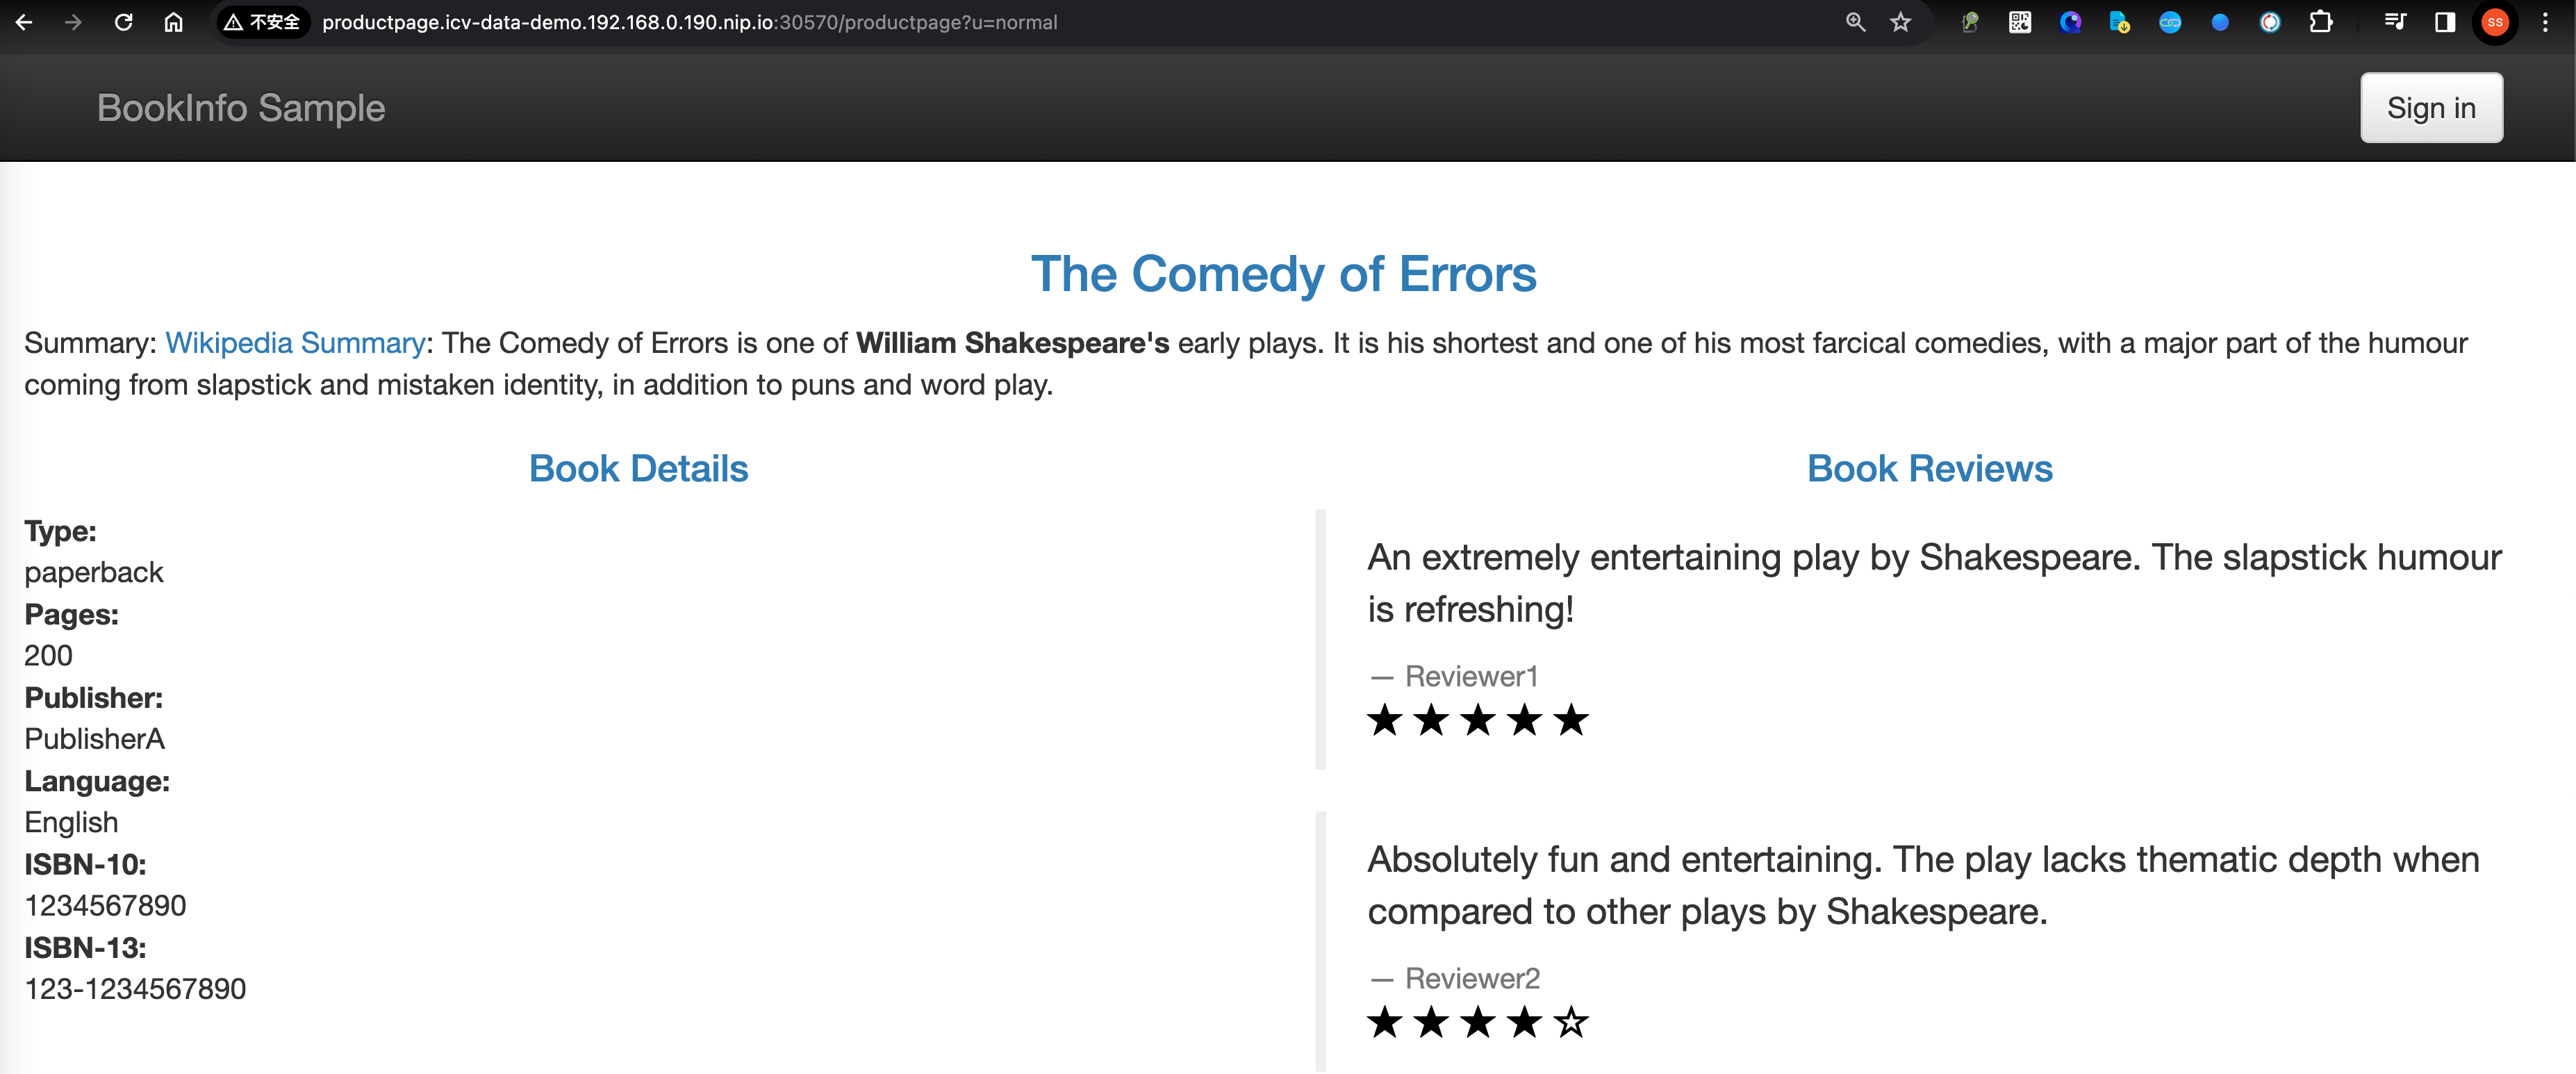Click Reviewer1's five-star rating

point(1477,720)
